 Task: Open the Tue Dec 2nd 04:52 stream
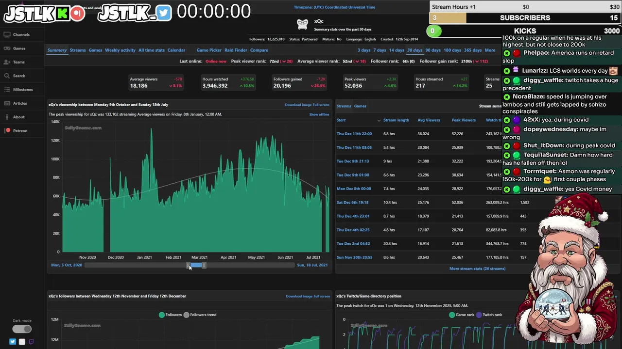(353, 244)
